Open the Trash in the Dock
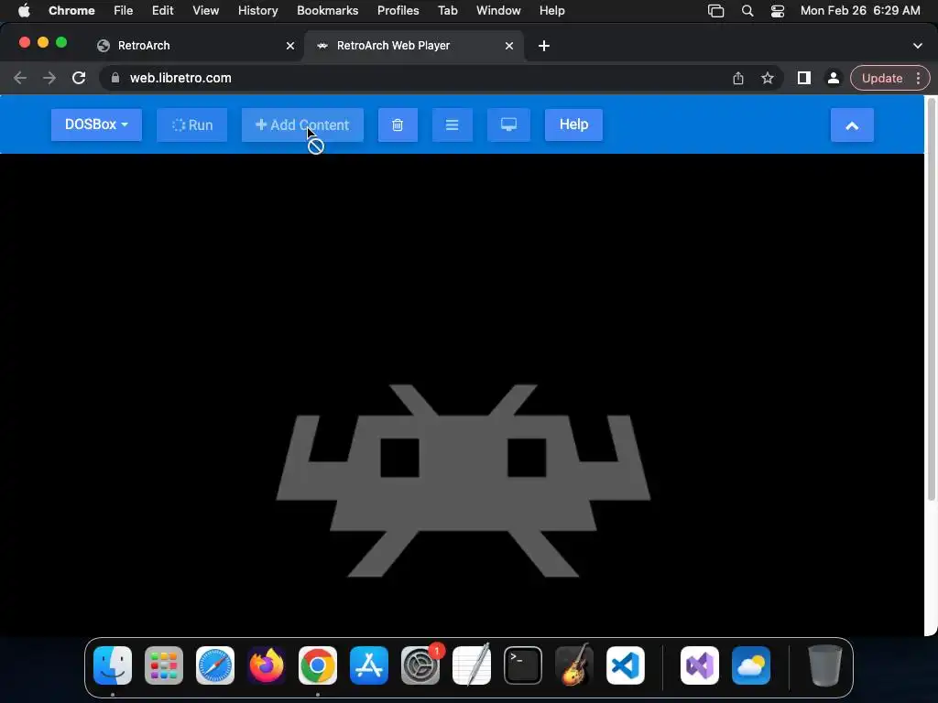This screenshot has height=703, width=938. [x=825, y=665]
